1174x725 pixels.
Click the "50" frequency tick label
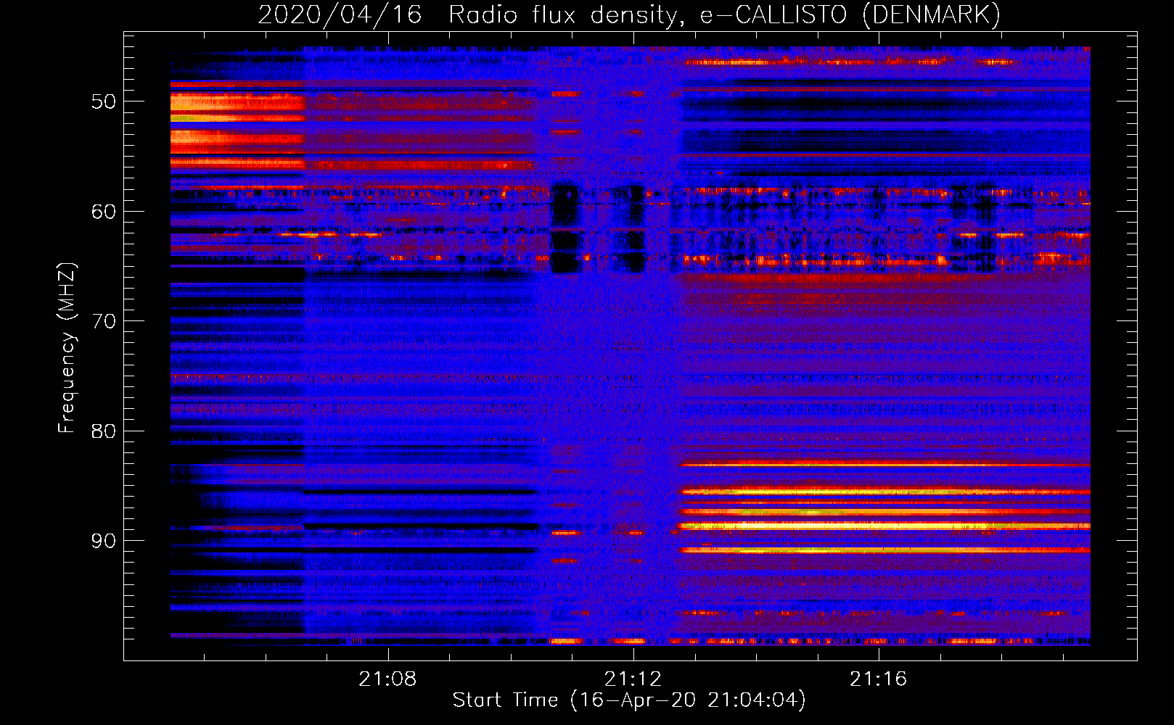(104, 101)
